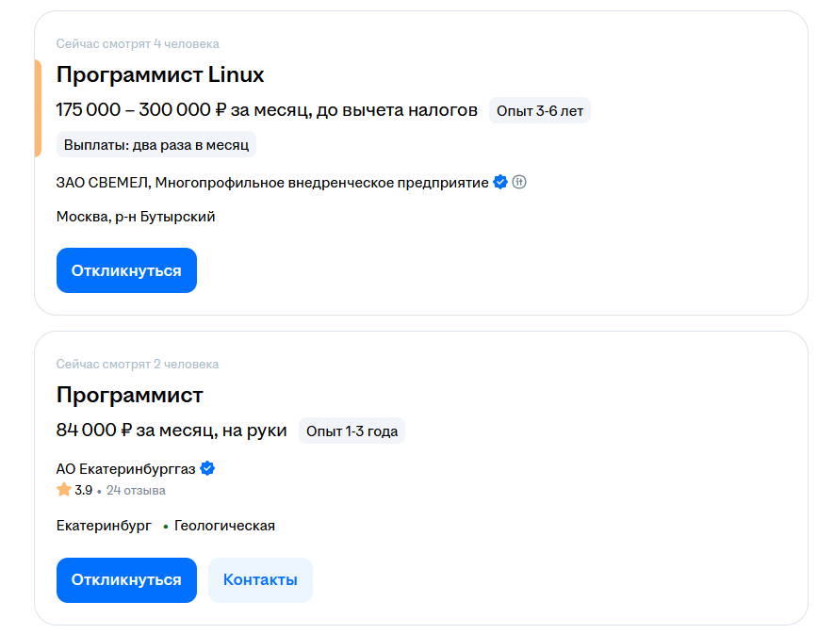Click the Москва, р-н Бутырский location text
Image resolution: width=834 pixels, height=634 pixels.
pyautogui.click(x=134, y=216)
